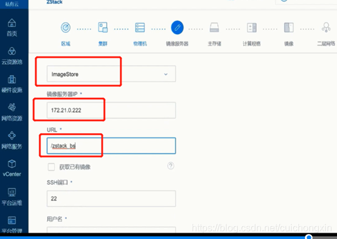The image size is (337, 239).
Task: Open the vCenter cube icon
Action: coord(12,164)
